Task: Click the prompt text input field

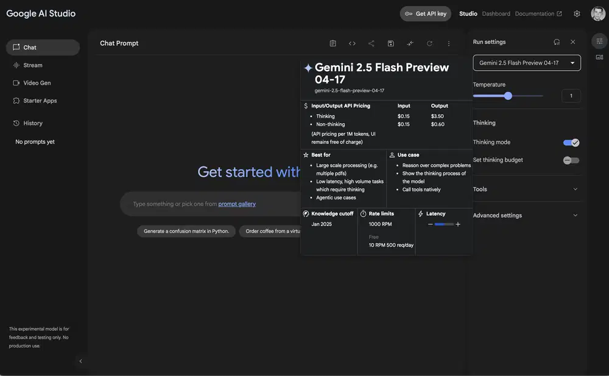Action: pyautogui.click(x=210, y=204)
